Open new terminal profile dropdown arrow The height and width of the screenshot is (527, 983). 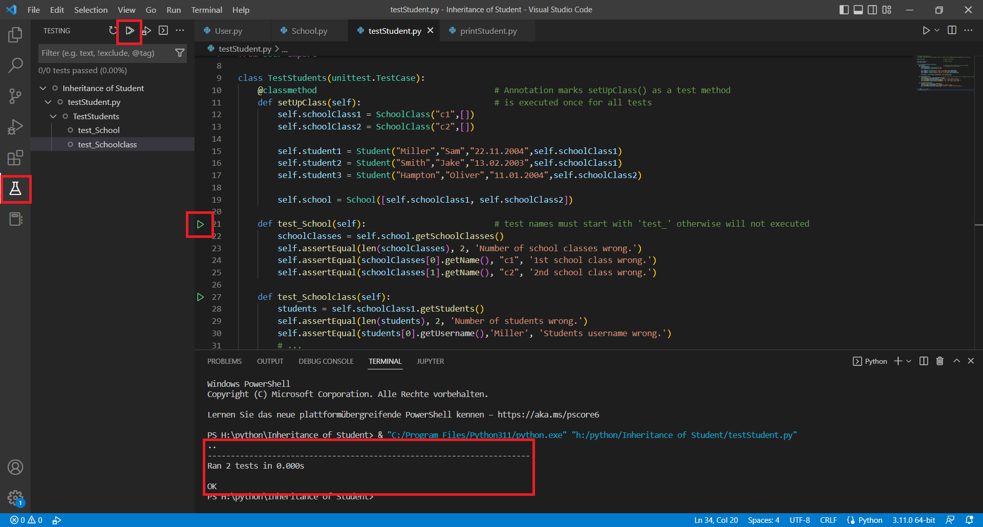(x=909, y=361)
